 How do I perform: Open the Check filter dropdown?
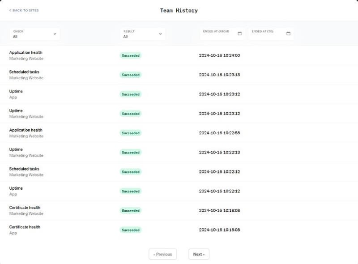pos(35,34)
